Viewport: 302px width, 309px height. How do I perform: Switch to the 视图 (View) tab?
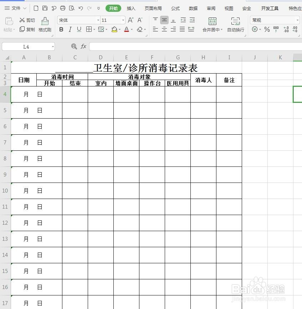click(229, 8)
